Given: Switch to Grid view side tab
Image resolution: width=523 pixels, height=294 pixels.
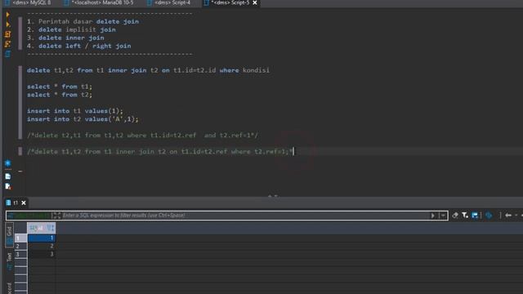Looking at the screenshot, I should [9, 235].
